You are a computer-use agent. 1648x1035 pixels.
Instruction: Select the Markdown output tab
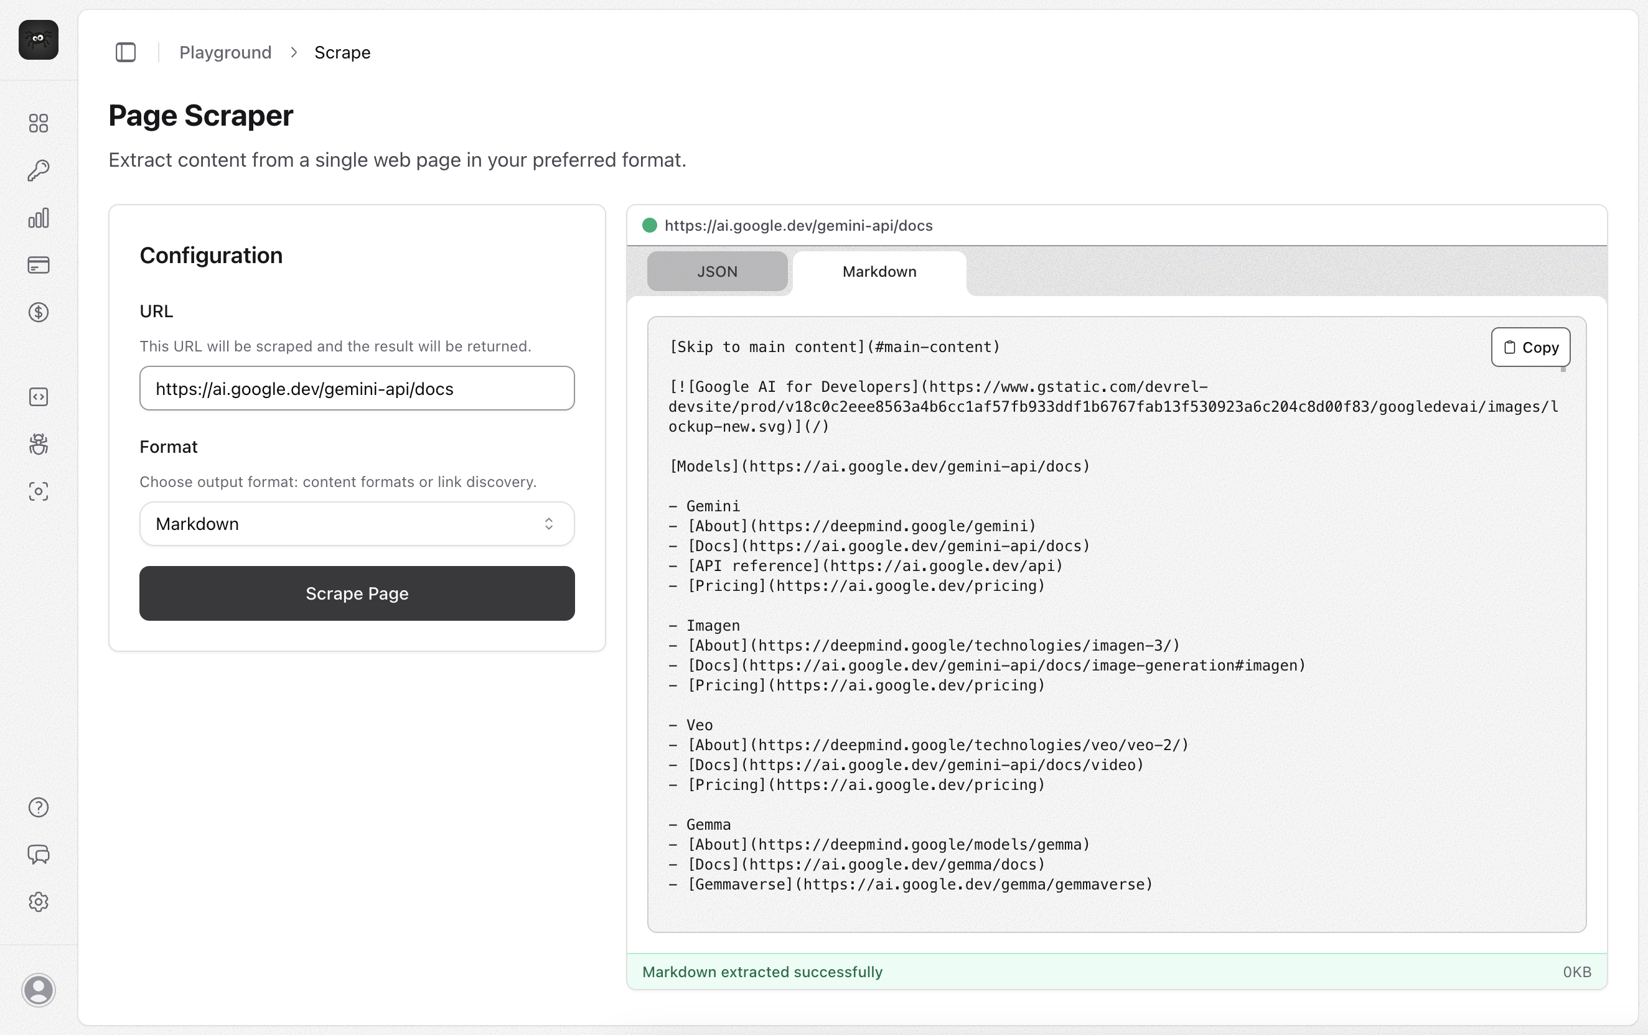pyautogui.click(x=879, y=271)
